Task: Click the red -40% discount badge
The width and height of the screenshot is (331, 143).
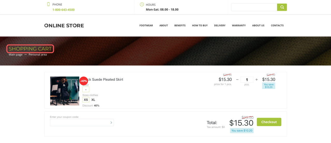Action: (84, 81)
